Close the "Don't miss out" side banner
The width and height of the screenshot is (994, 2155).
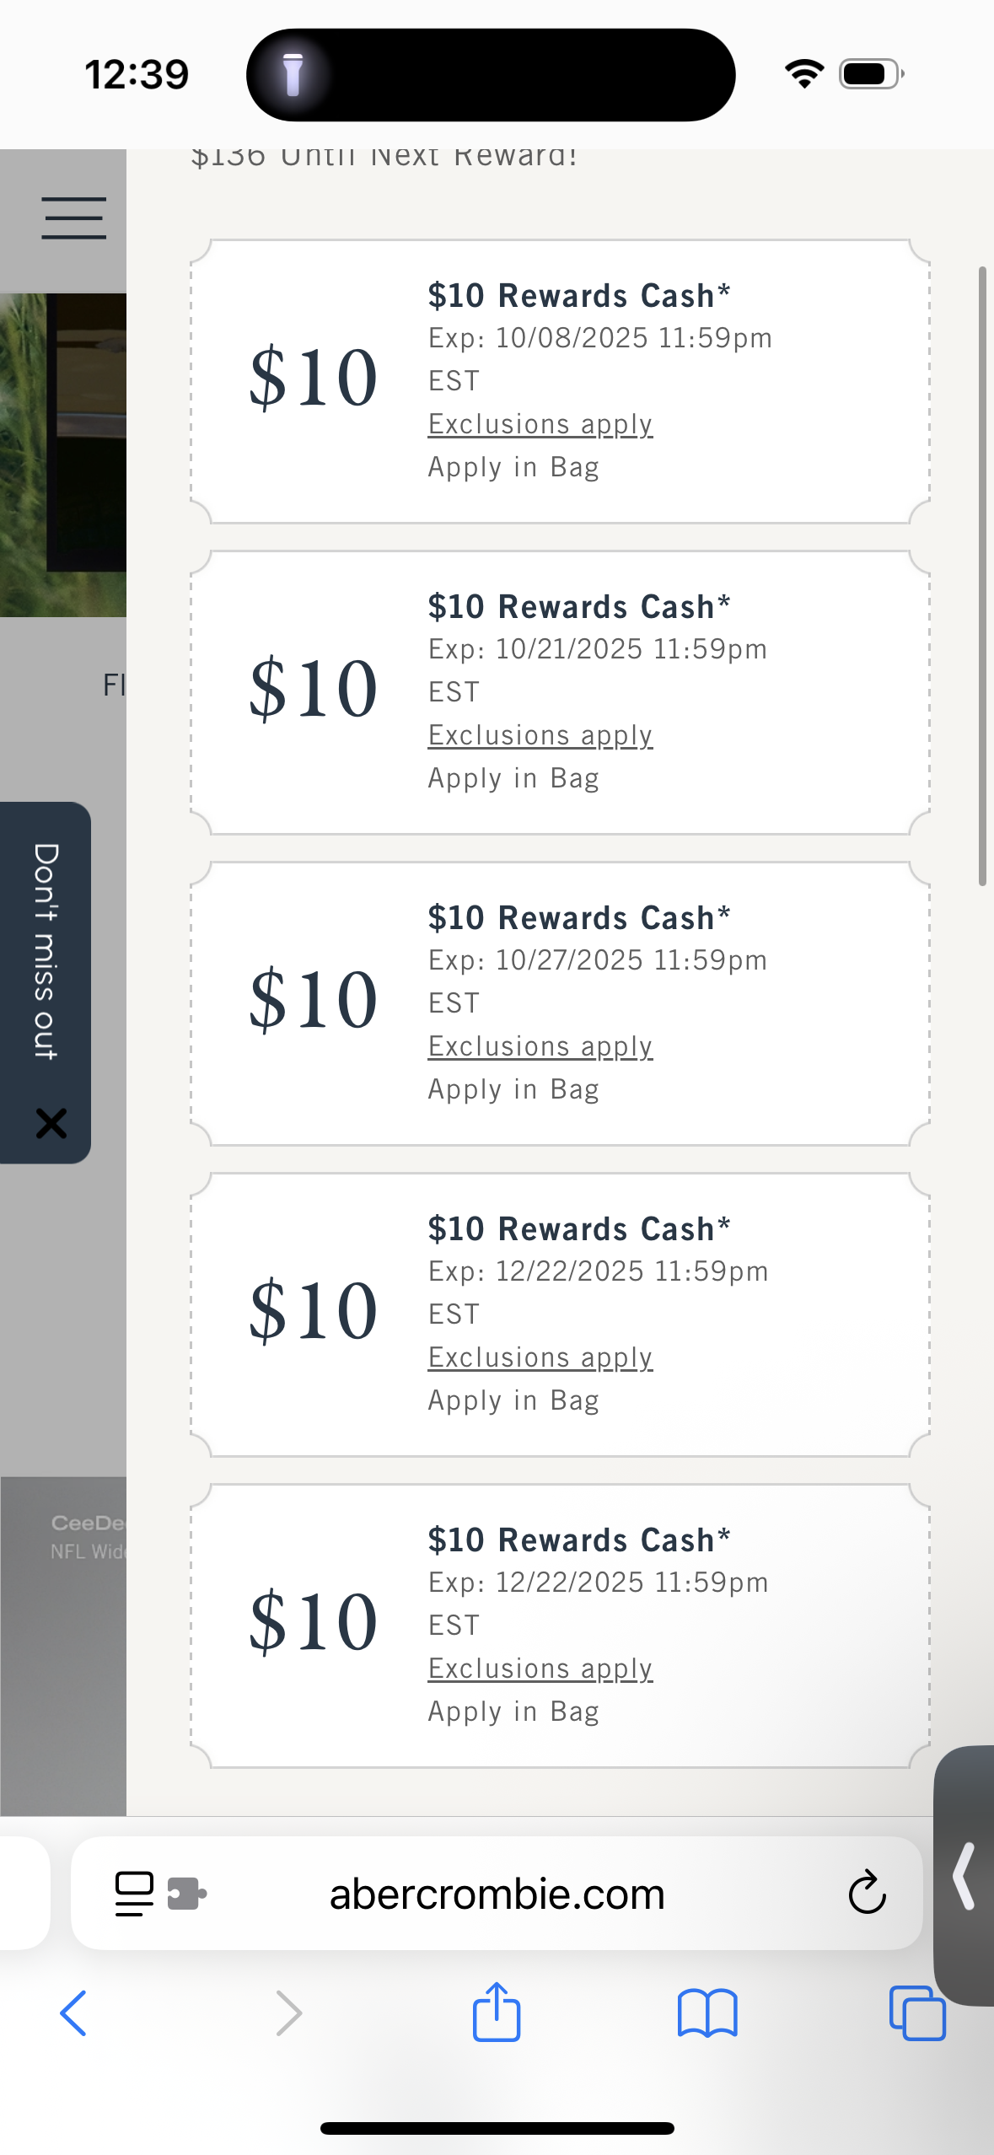(51, 1123)
